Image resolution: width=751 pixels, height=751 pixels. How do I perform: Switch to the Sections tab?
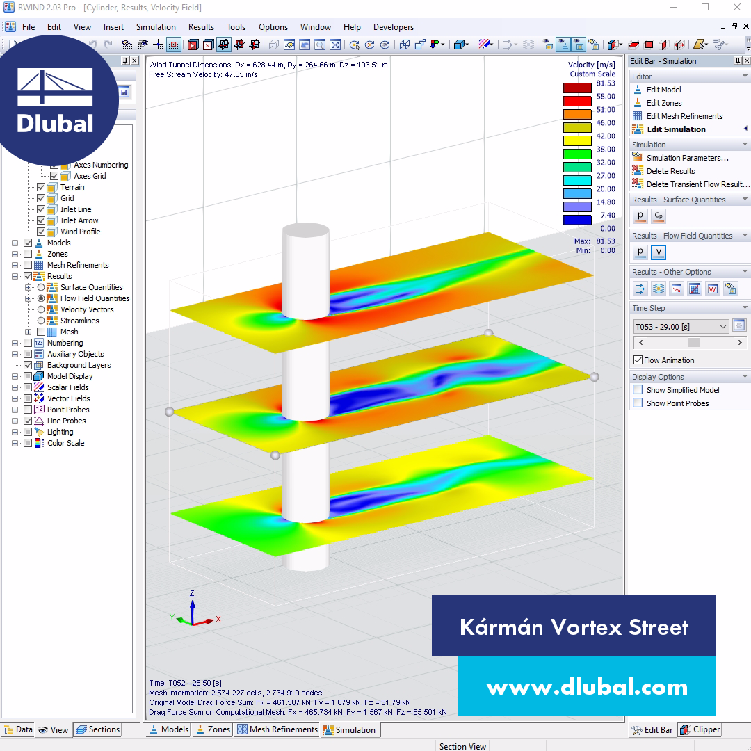click(97, 729)
